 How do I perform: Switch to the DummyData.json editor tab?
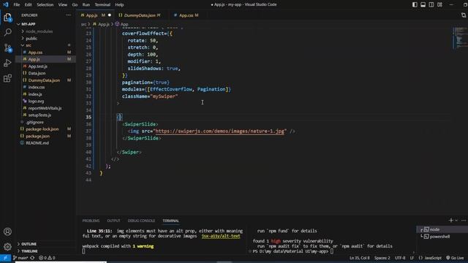click(x=140, y=15)
